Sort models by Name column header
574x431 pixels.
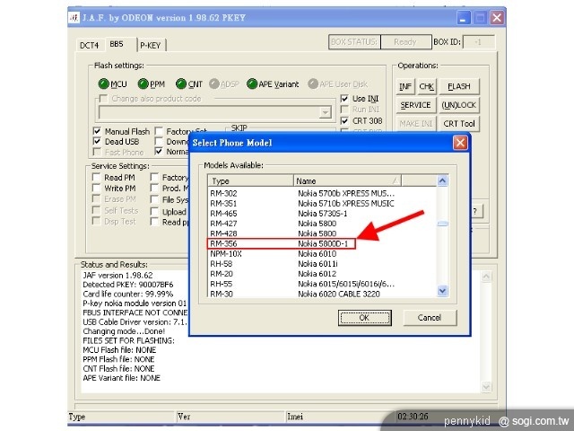point(347,180)
